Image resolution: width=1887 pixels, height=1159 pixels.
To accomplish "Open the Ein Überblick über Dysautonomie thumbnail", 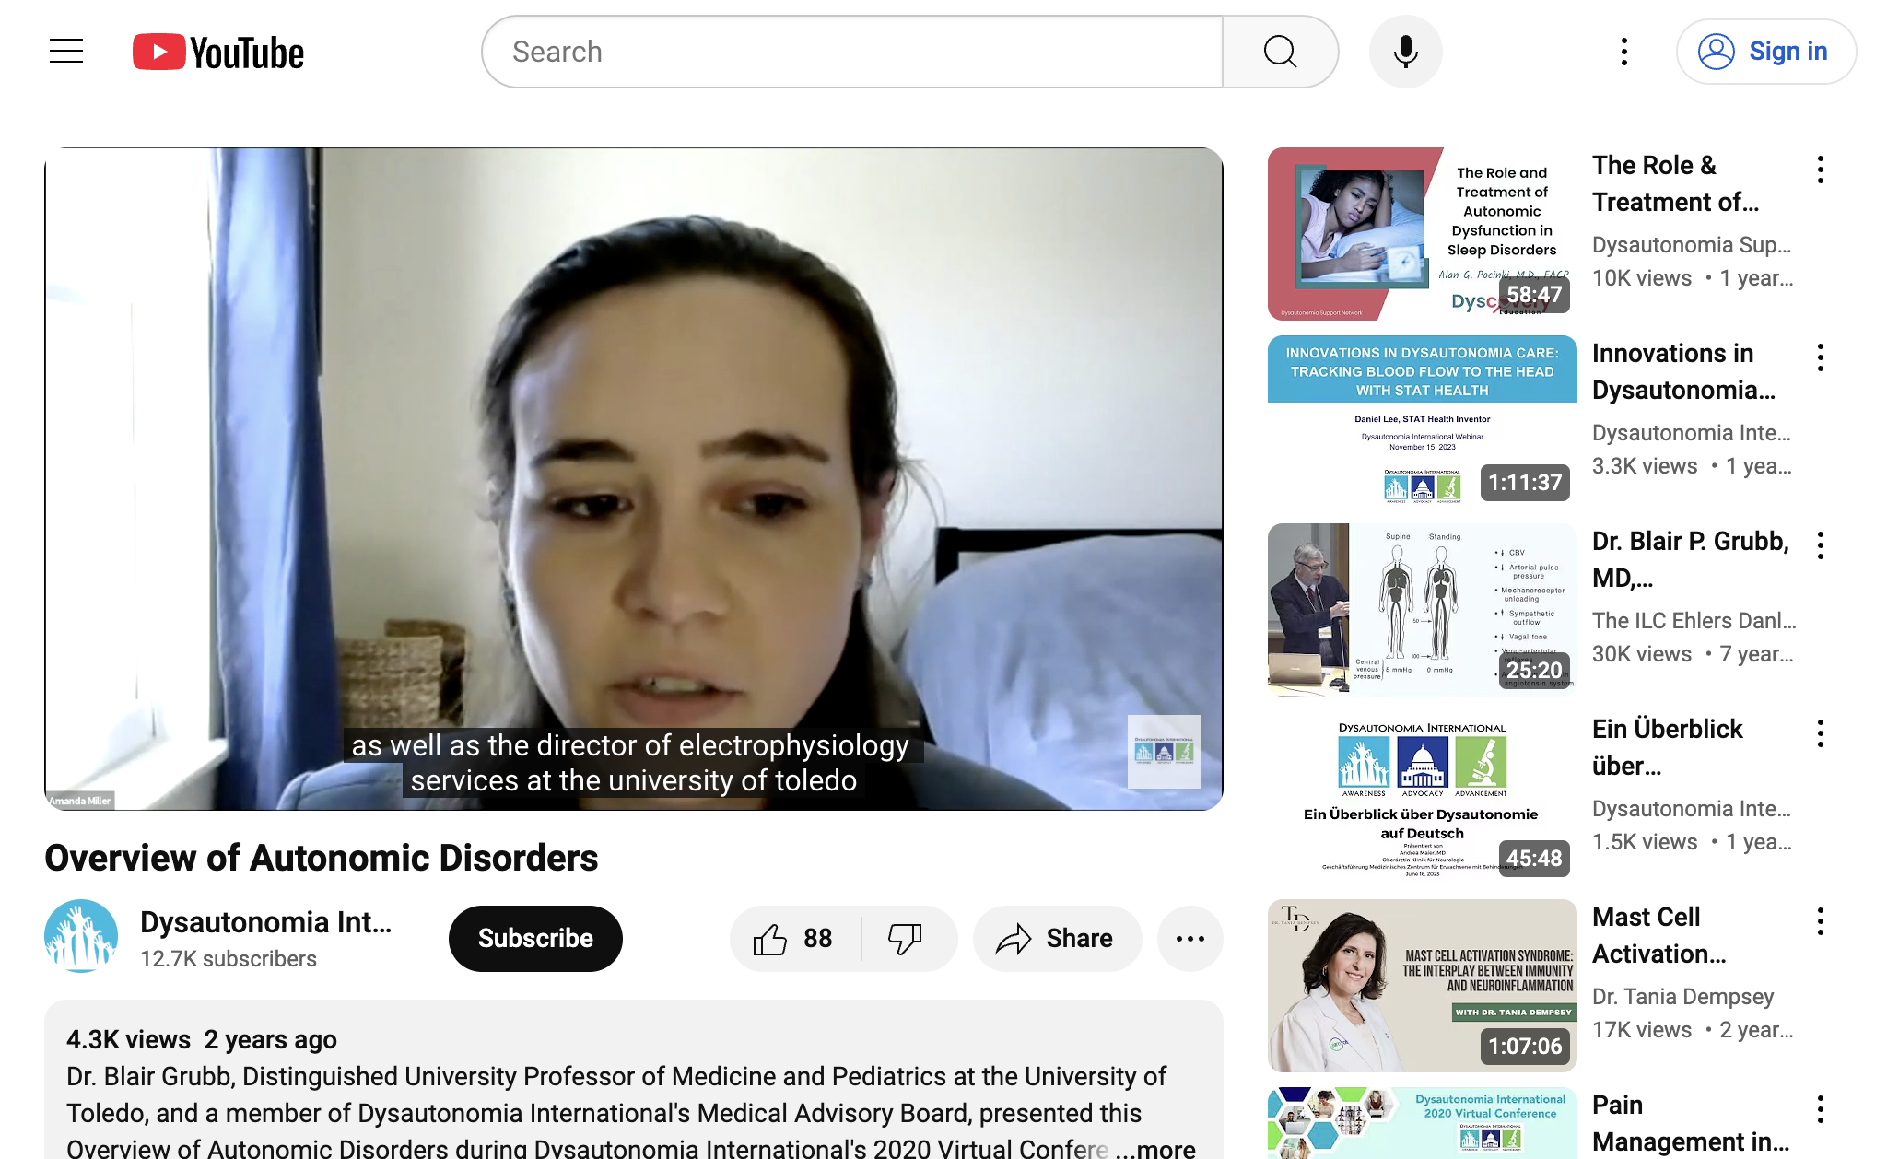I will tap(1422, 798).
